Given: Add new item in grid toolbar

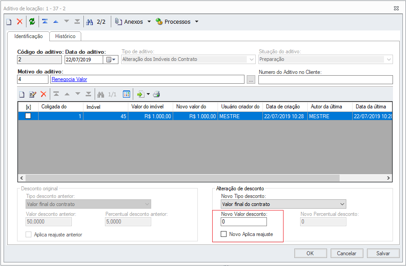Looking at the screenshot, I should [x=22, y=94].
